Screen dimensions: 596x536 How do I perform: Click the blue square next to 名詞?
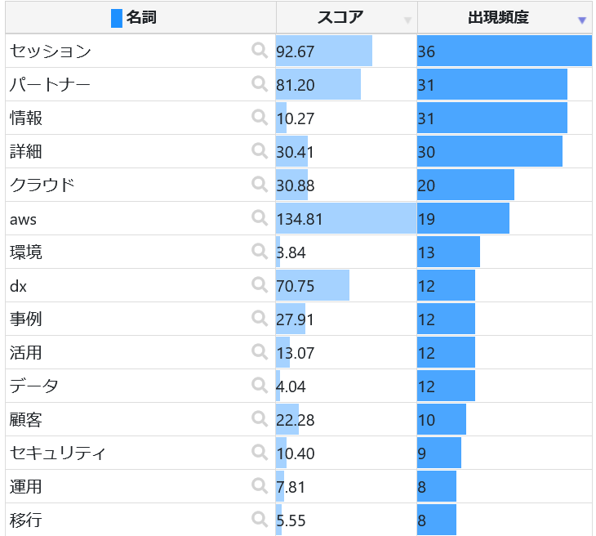(x=116, y=18)
